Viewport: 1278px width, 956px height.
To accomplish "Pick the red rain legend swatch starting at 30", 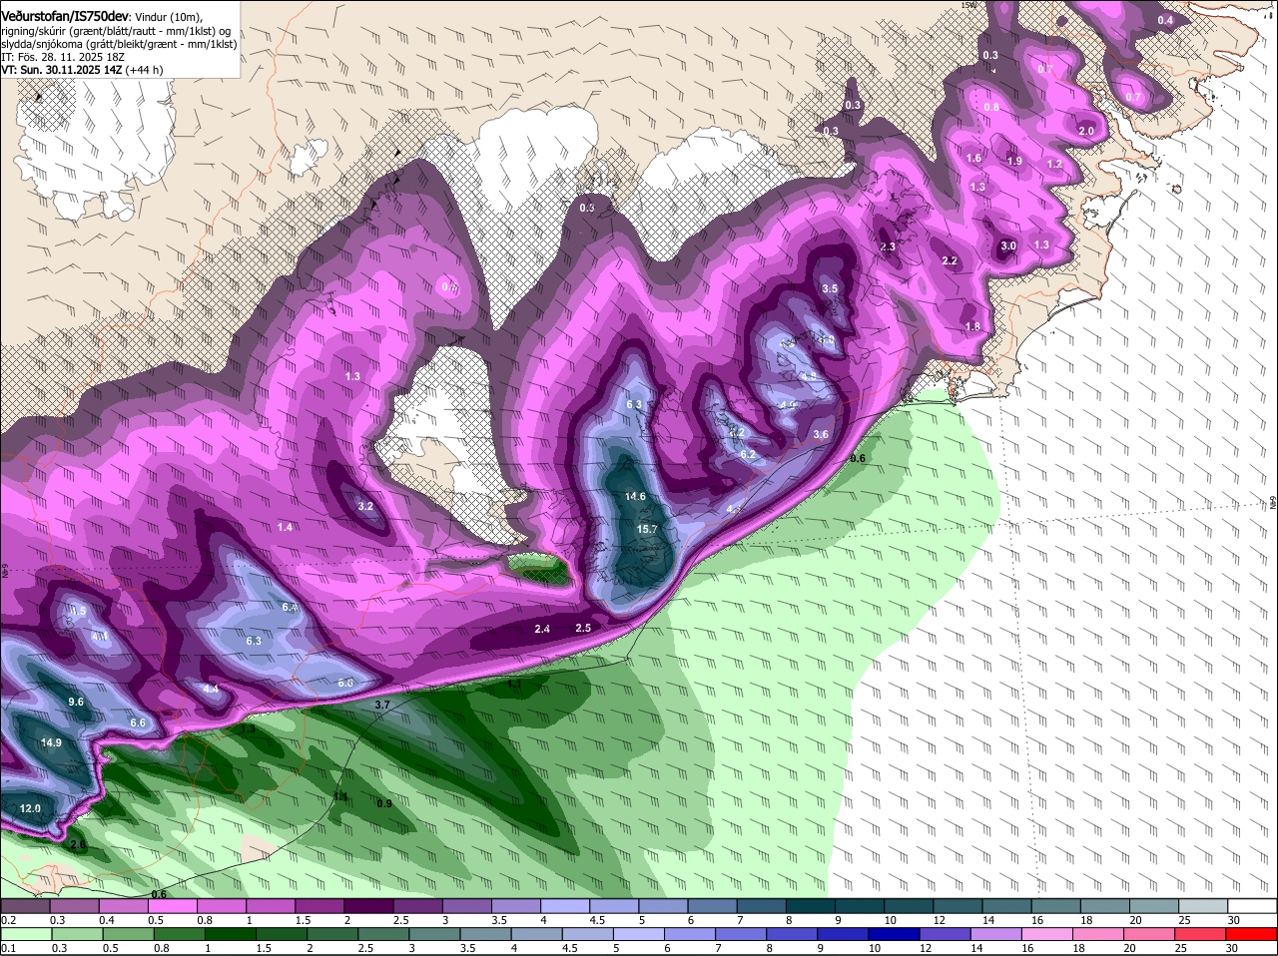I will pos(1252,935).
